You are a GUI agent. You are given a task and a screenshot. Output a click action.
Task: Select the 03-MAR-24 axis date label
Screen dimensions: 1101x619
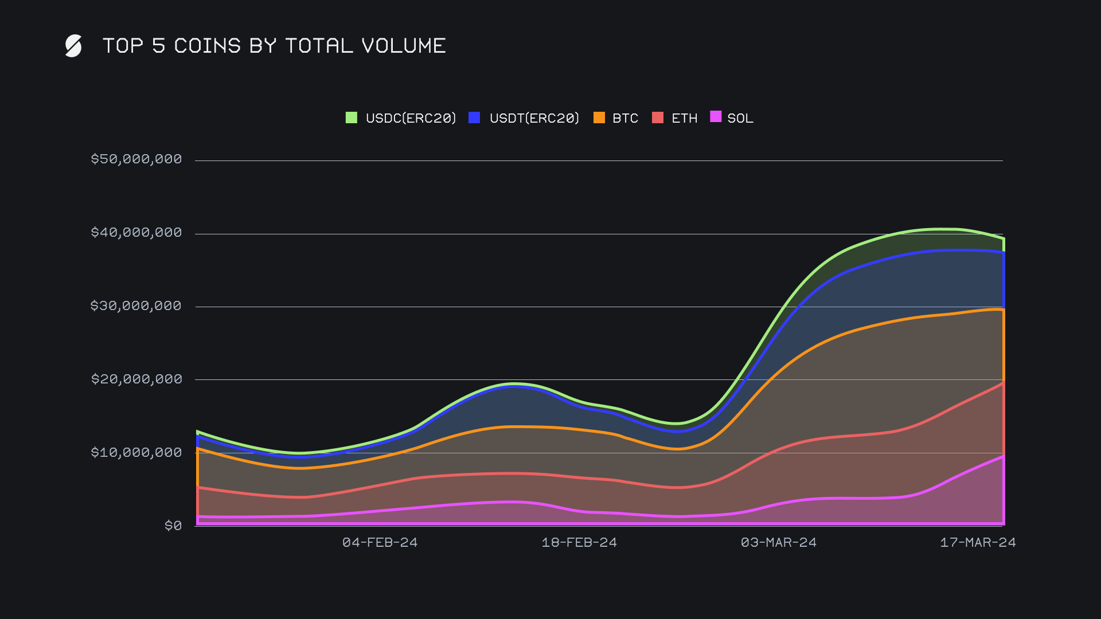click(778, 542)
